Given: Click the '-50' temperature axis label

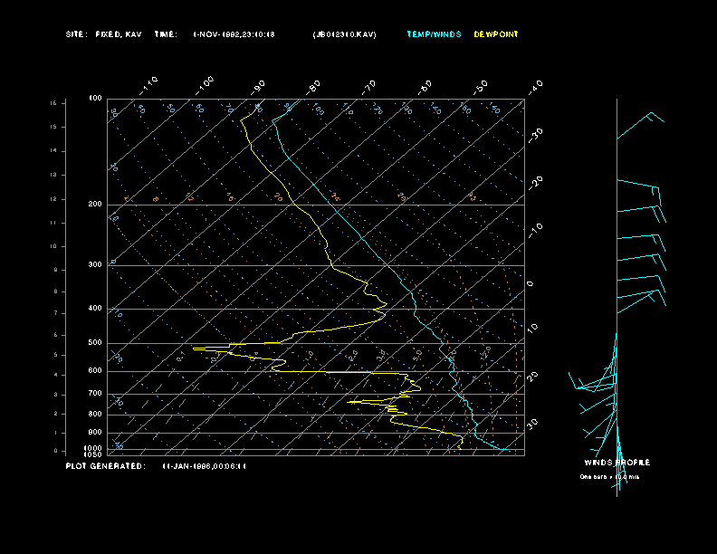Looking at the screenshot, I should coord(481,87).
